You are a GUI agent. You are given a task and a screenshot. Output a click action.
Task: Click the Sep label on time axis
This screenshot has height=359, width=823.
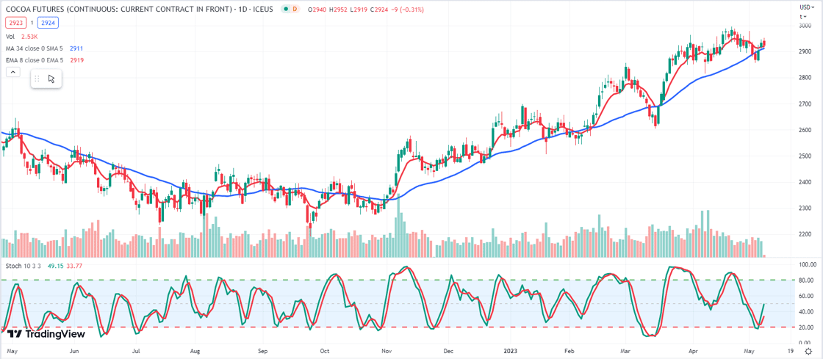[x=263, y=351]
